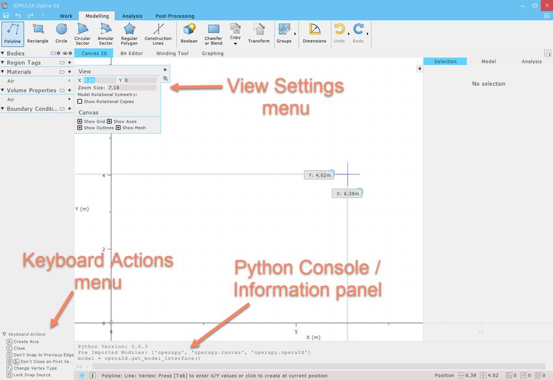Pin the View settings panel
Screen dimensions: 553x380
click(165, 70)
